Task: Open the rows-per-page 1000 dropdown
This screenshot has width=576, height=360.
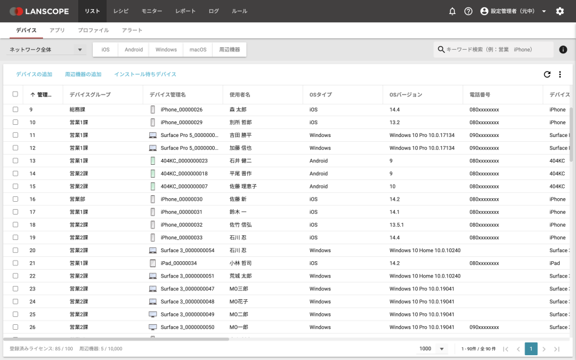Action: click(x=433, y=349)
